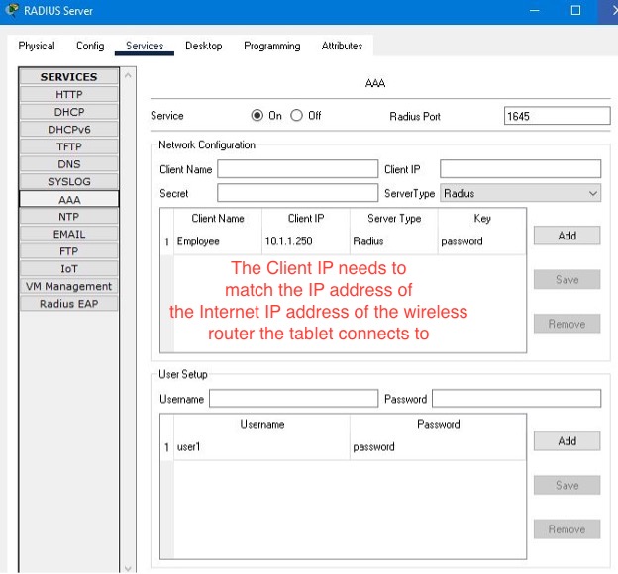Remove the network client entry
Screen dimensions: 618x574
click(x=566, y=324)
